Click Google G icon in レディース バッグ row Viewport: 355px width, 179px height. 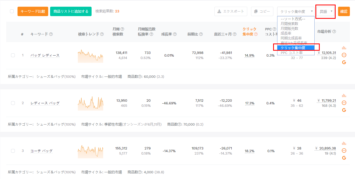click(344, 110)
